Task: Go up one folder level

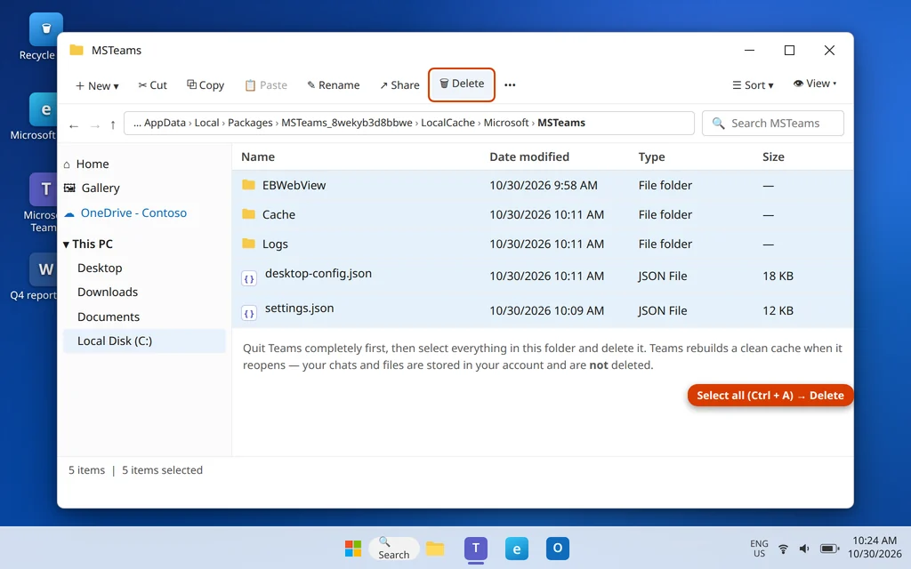Action: (x=113, y=124)
